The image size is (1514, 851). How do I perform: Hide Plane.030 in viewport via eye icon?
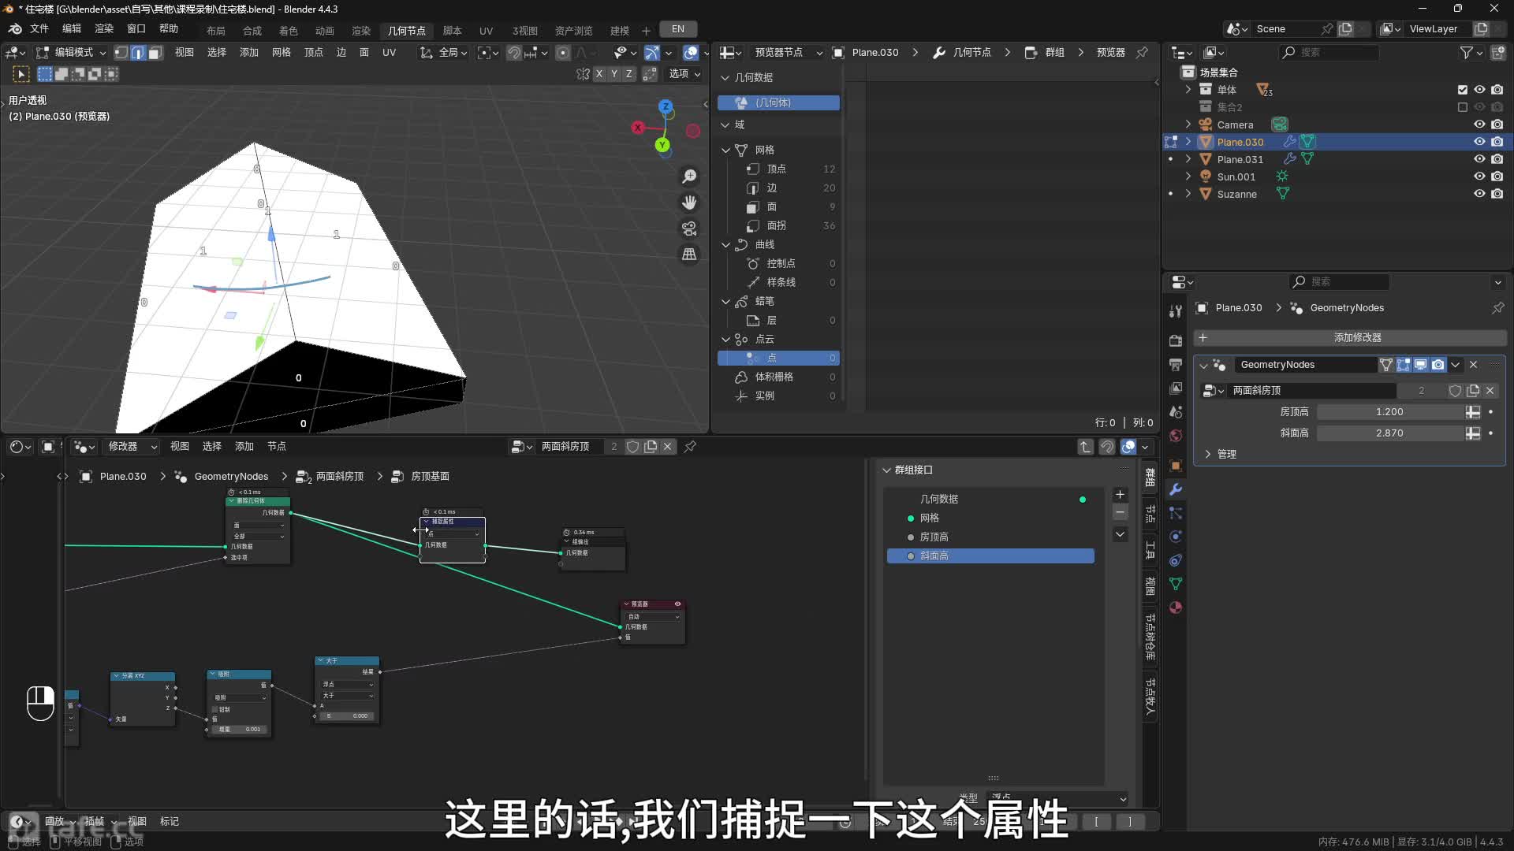[x=1479, y=142]
